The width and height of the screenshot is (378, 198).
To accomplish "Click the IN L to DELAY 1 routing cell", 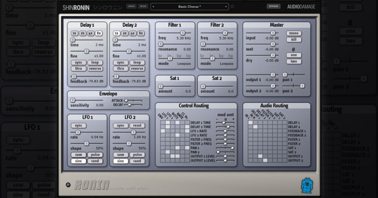I will pyautogui.click(x=251, y=123).
